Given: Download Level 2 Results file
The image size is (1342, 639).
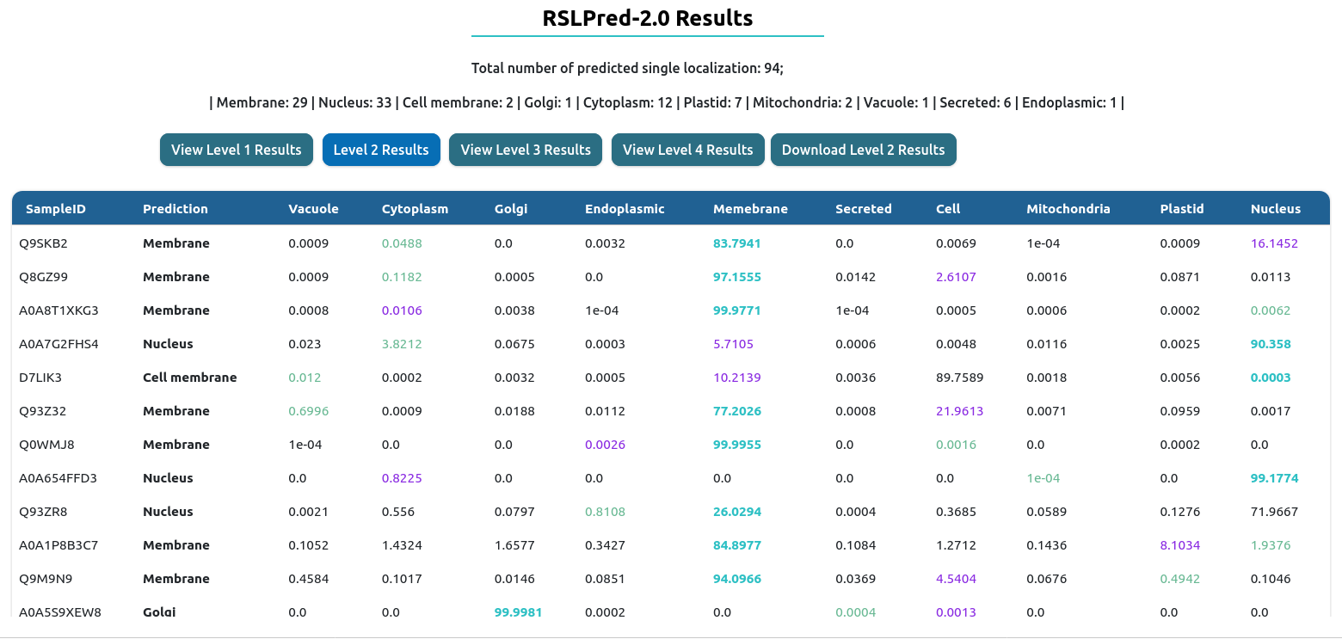Looking at the screenshot, I should coord(863,150).
